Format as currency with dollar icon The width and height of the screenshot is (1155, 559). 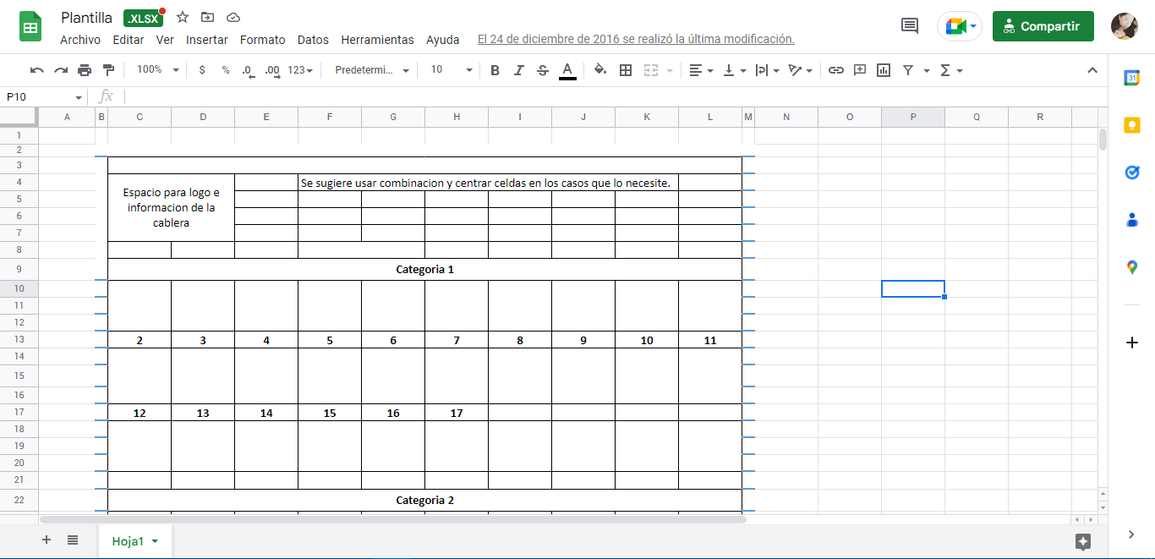(202, 70)
